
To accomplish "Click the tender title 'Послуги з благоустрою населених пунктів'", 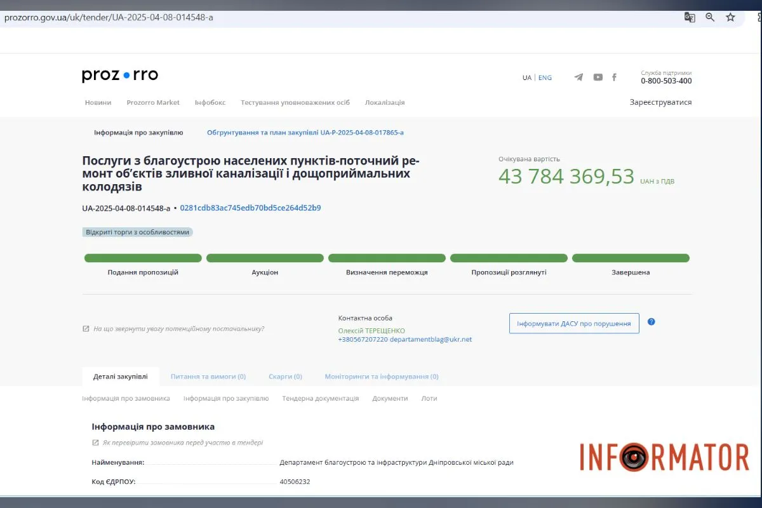I will (x=251, y=173).
